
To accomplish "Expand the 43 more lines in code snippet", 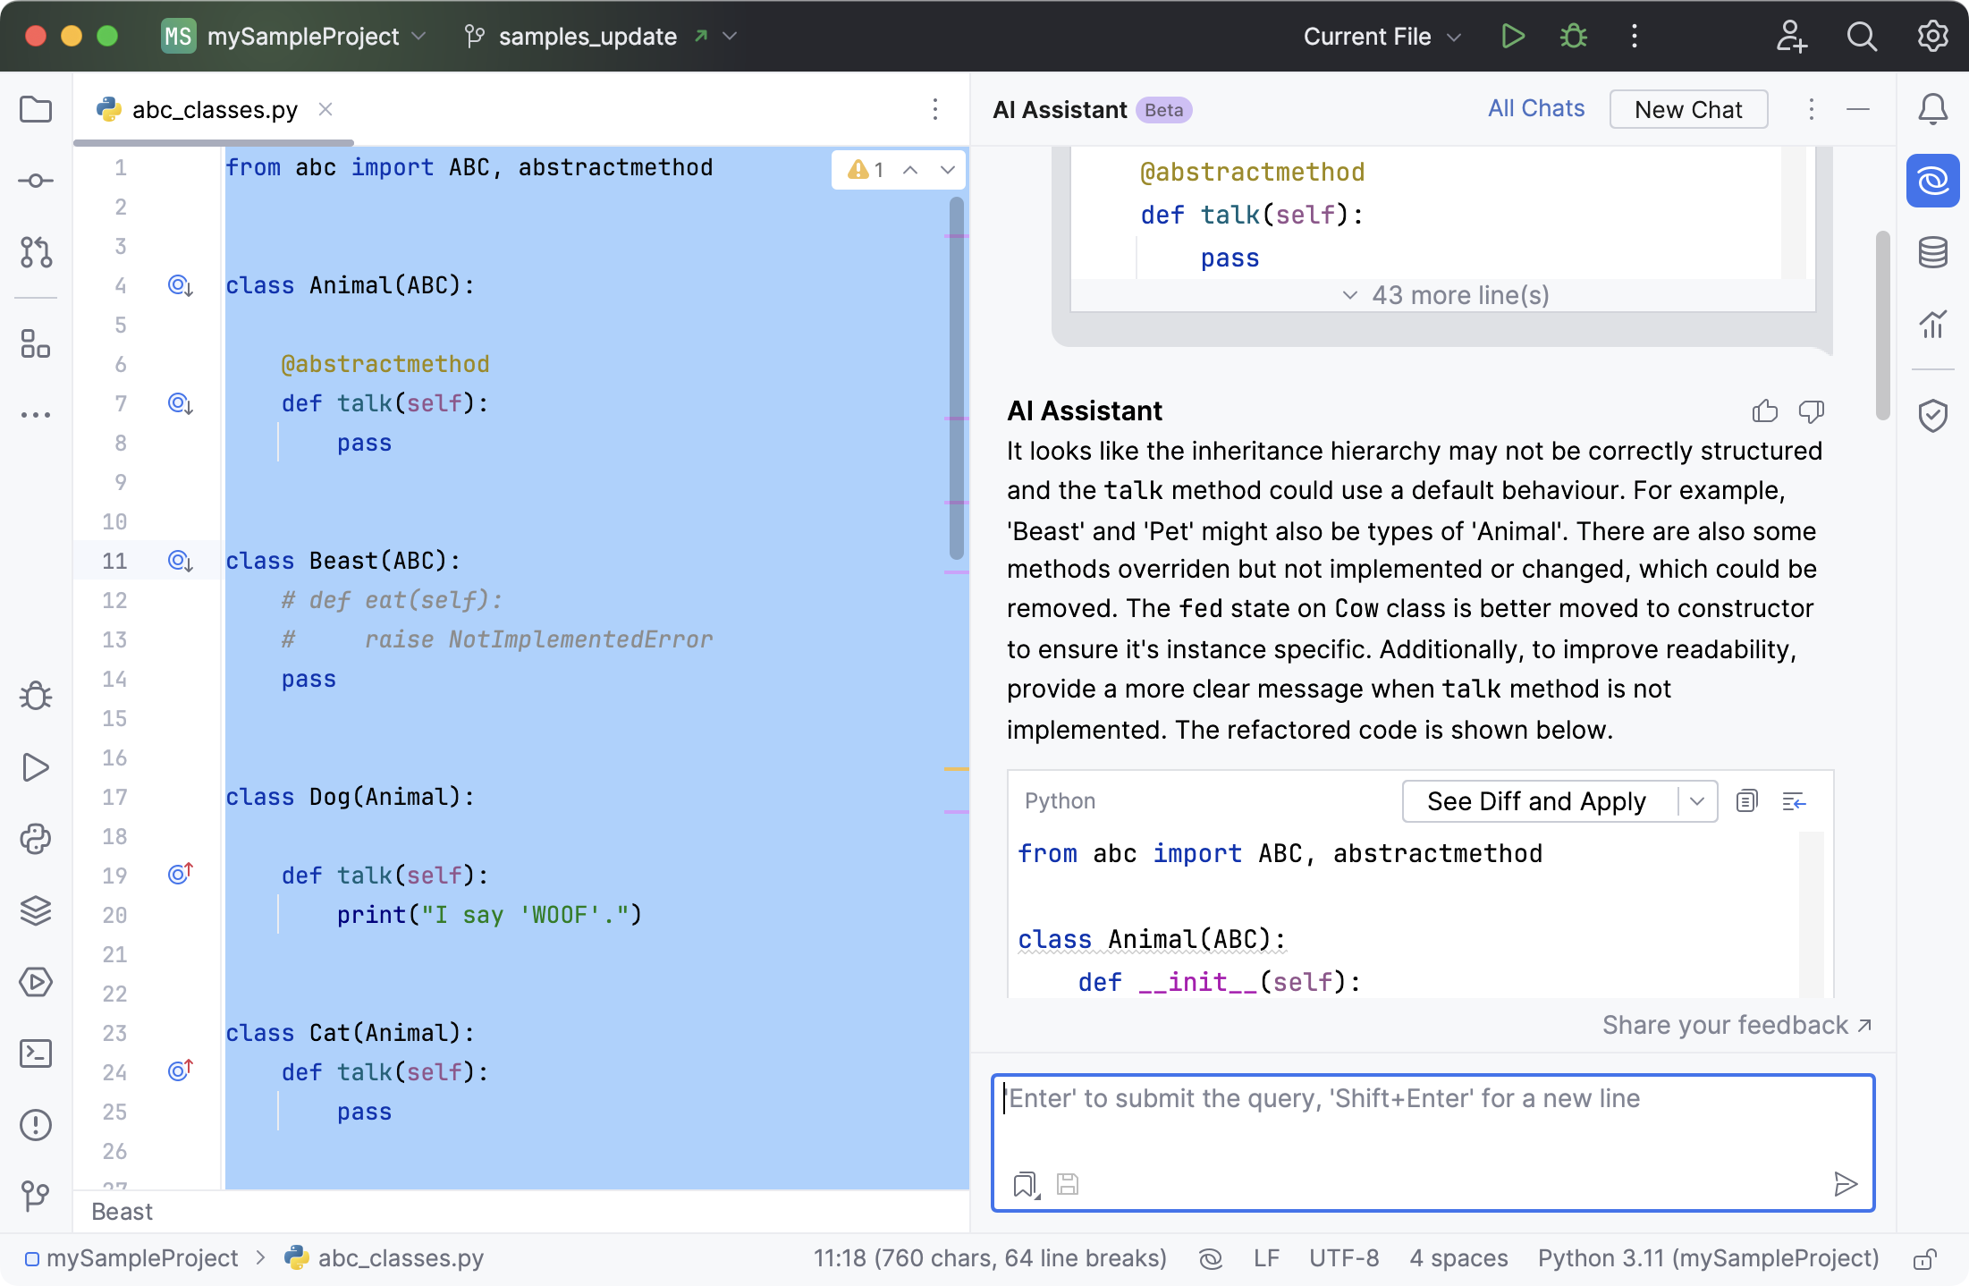I will [1443, 295].
